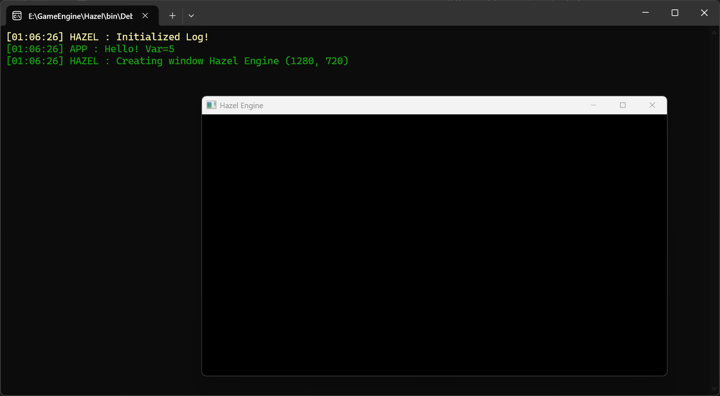Viewport: 720px width, 396px height.
Task: Click the command prompt icon on terminal tab
Action: click(x=17, y=16)
